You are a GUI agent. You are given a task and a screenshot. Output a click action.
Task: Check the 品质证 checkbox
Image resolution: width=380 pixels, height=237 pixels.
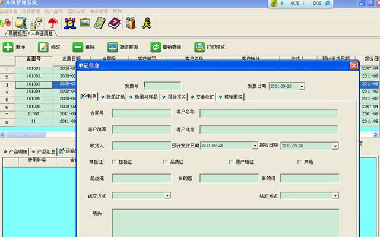tap(166, 162)
